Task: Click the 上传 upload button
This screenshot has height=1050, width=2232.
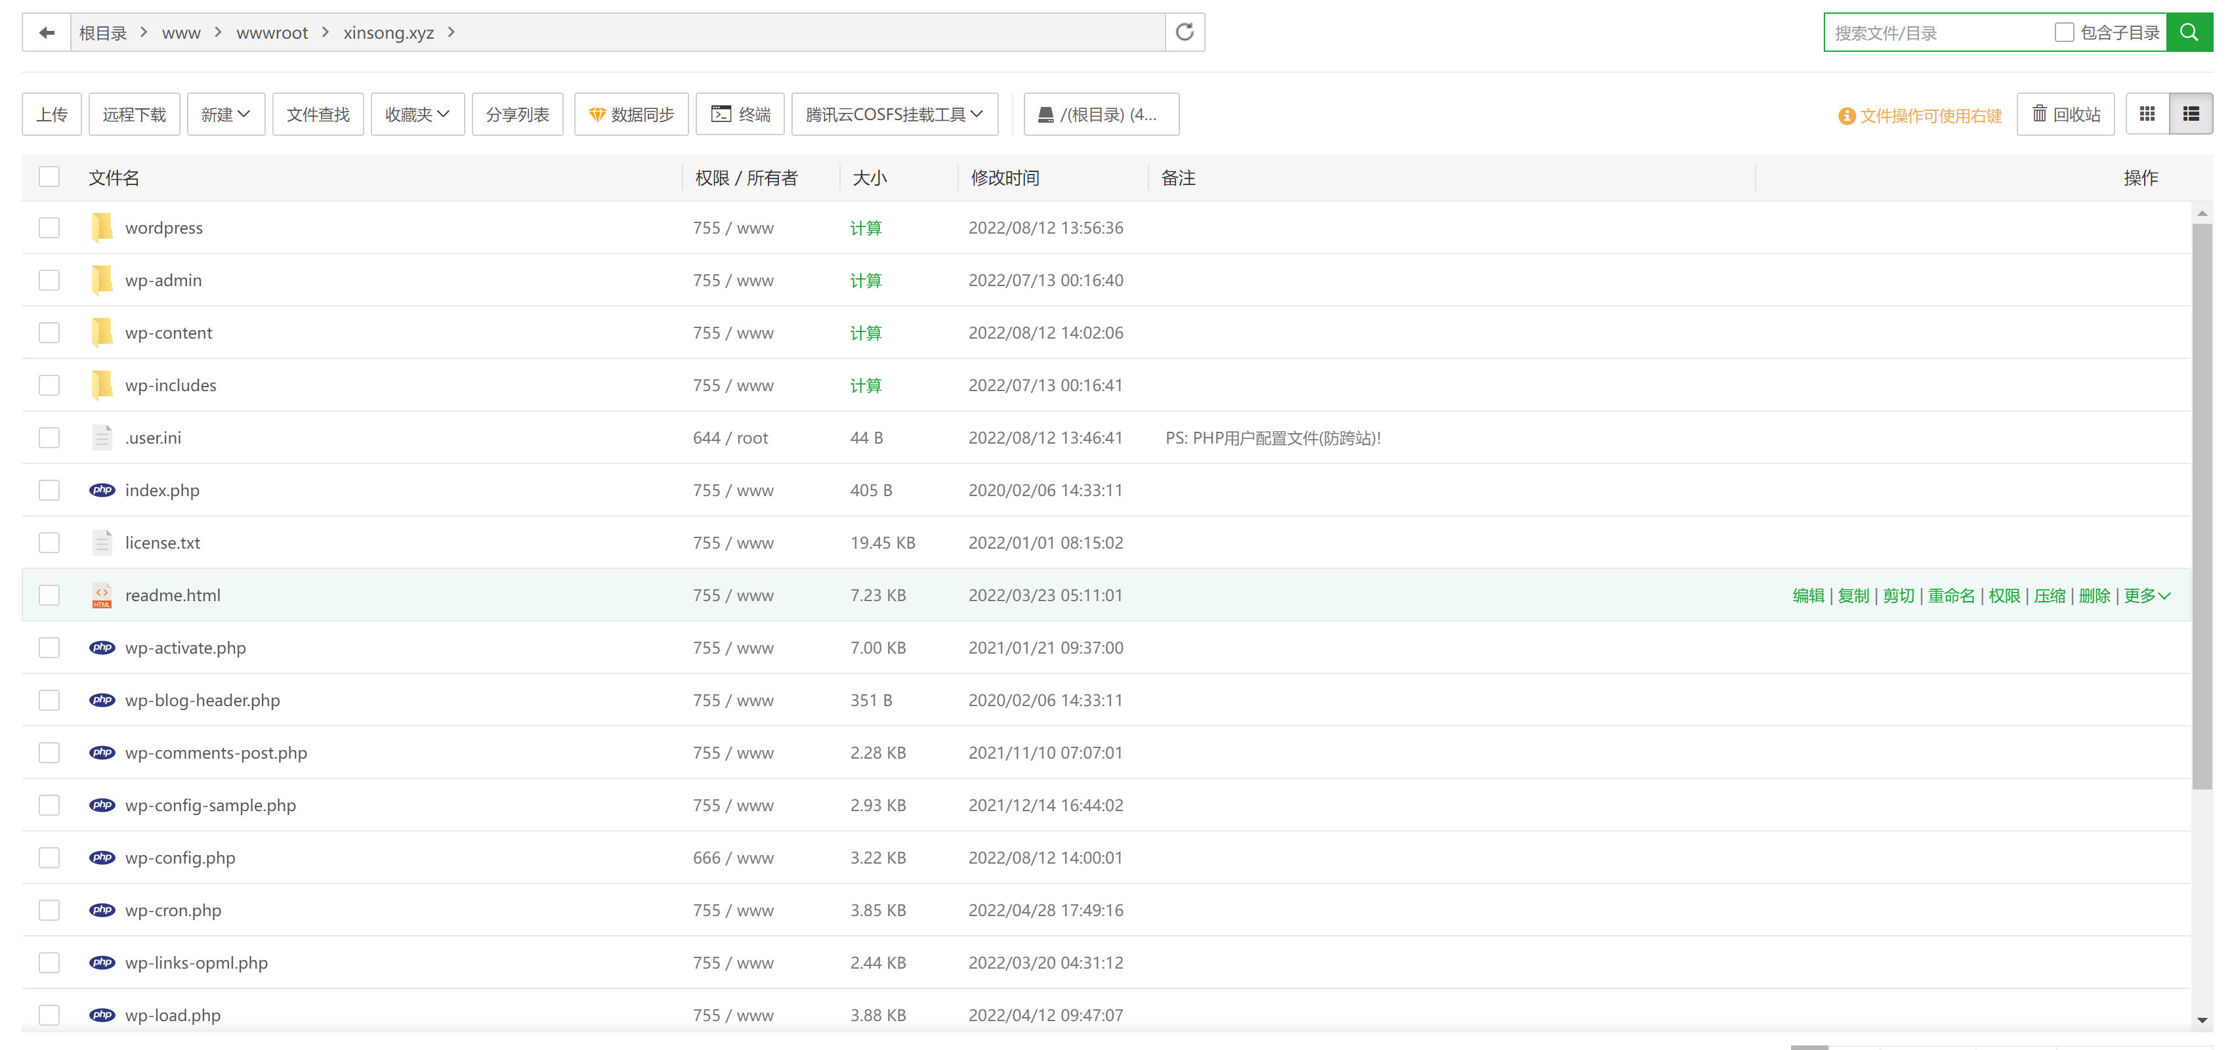Action: coord(52,114)
